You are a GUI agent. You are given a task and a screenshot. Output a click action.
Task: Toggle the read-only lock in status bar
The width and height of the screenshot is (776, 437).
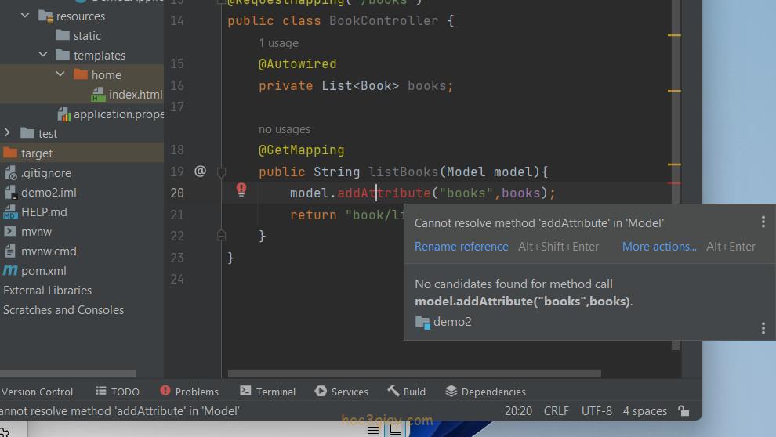pyautogui.click(x=684, y=411)
